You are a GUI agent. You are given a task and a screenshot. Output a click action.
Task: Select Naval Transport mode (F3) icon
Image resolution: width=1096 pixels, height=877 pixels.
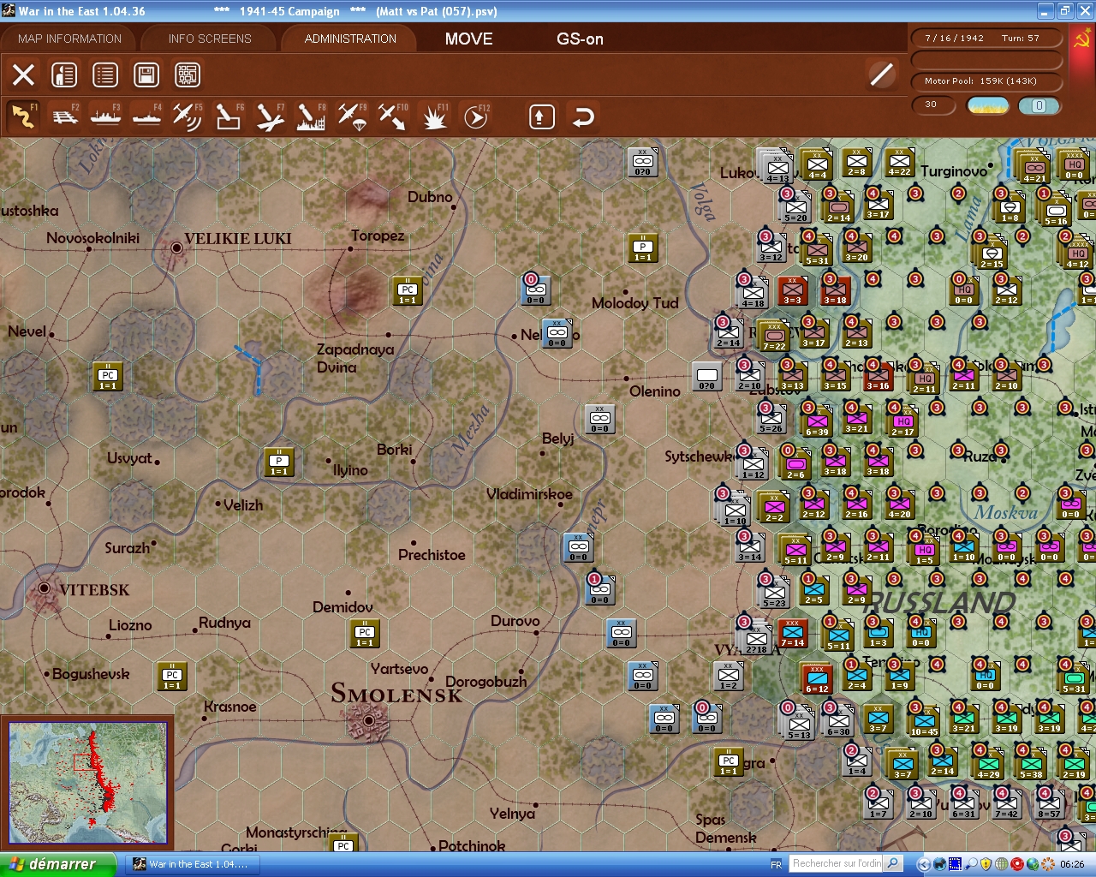pyautogui.click(x=105, y=116)
